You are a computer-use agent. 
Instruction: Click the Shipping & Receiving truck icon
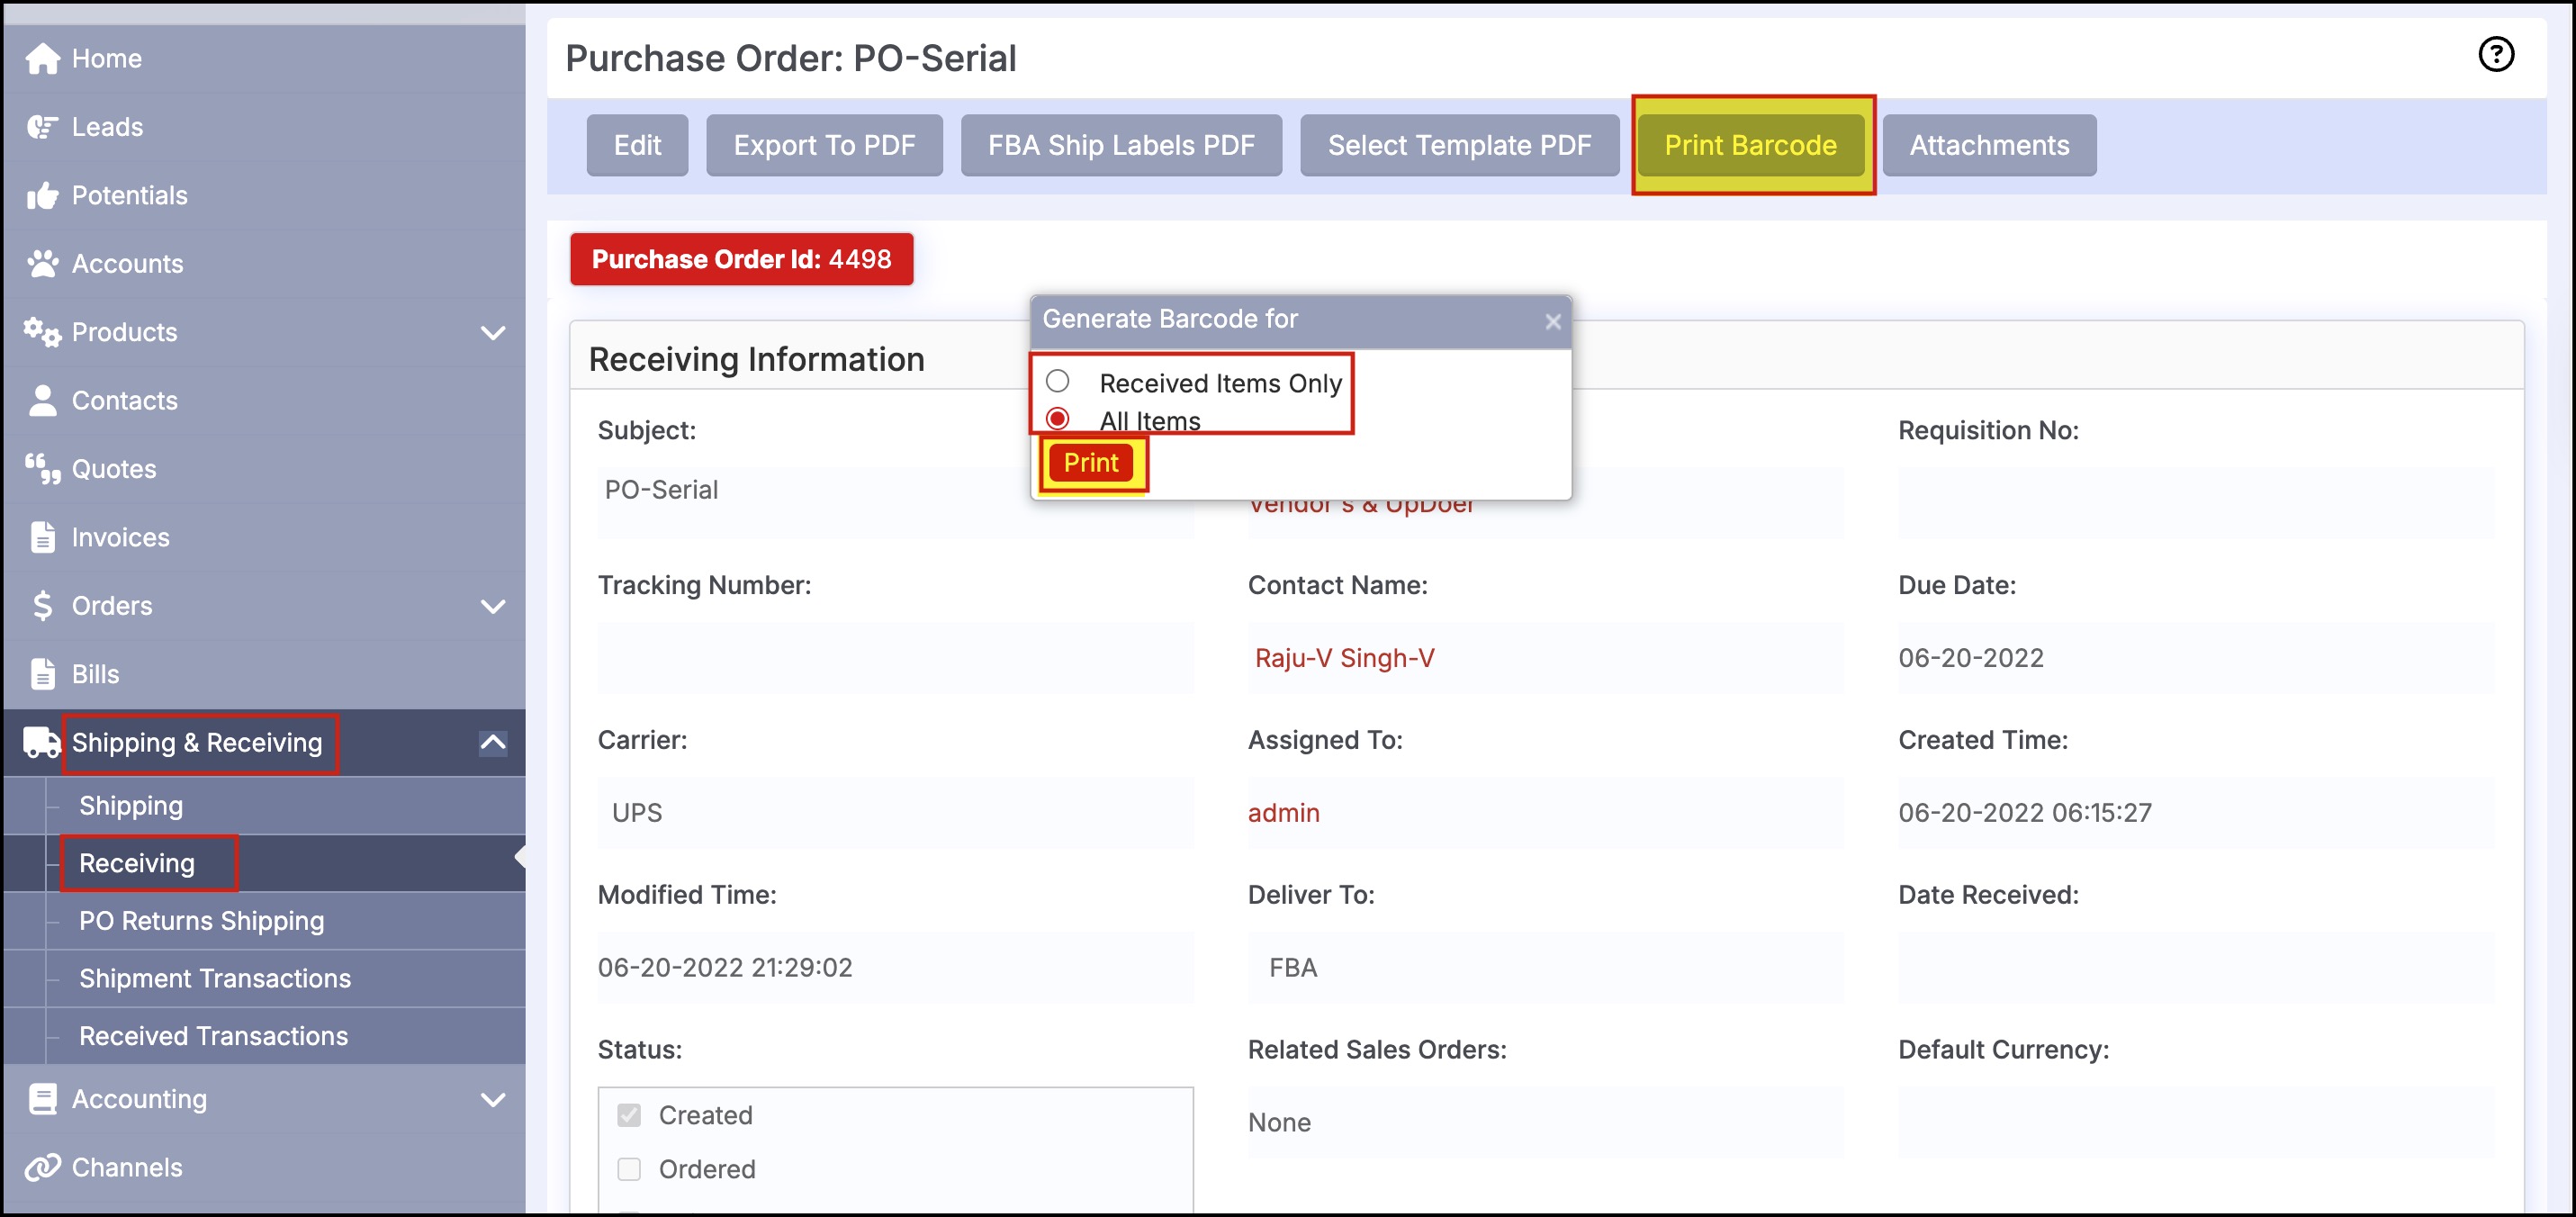point(42,743)
